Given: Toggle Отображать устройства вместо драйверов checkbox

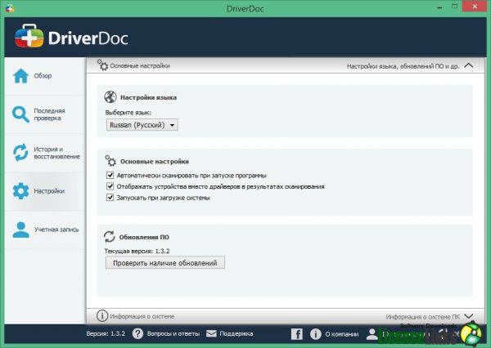Looking at the screenshot, I should pyautogui.click(x=110, y=186).
